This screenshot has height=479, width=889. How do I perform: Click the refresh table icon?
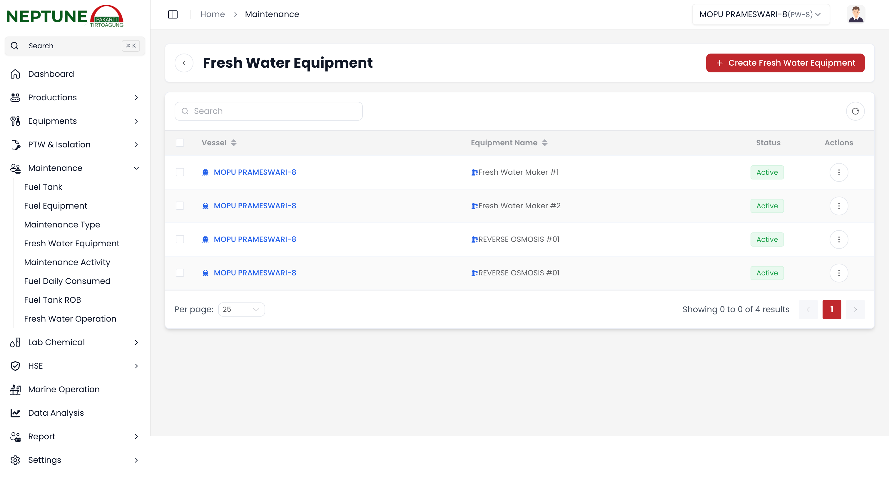[x=855, y=111]
